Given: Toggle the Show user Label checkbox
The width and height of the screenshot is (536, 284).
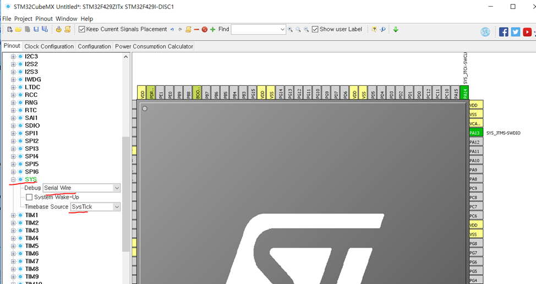Looking at the screenshot, I should (315, 29).
